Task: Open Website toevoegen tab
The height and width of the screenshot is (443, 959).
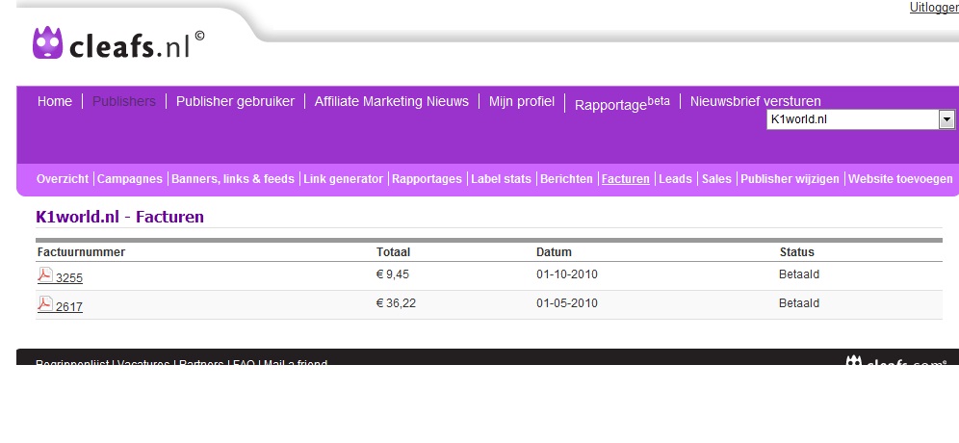Action: point(900,179)
